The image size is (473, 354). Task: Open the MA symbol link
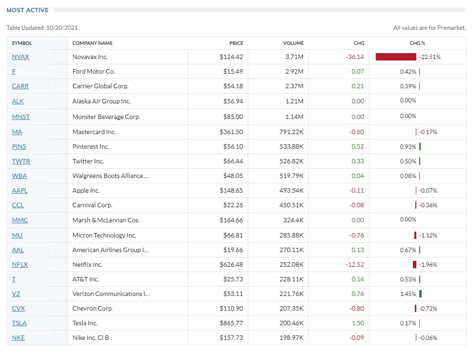17,132
